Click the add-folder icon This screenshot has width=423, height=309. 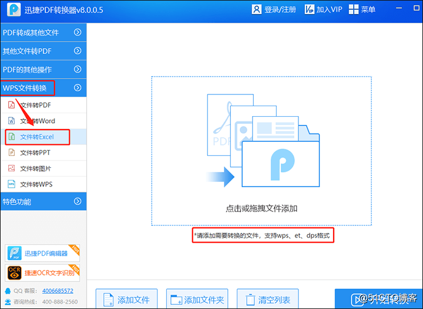coord(177,300)
